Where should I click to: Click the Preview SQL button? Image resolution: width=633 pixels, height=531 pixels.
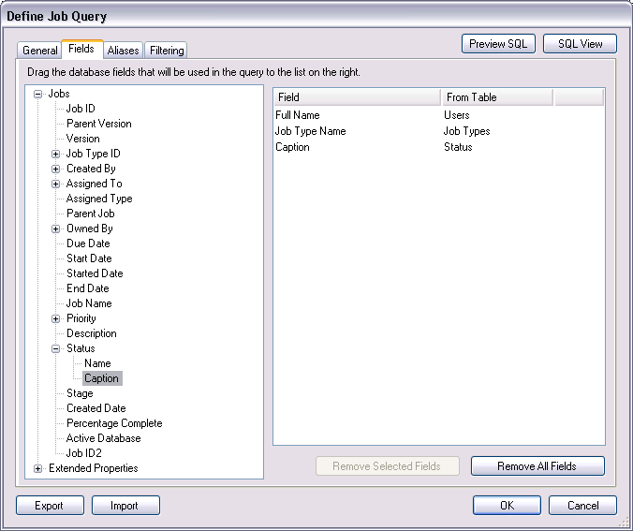coord(498,44)
